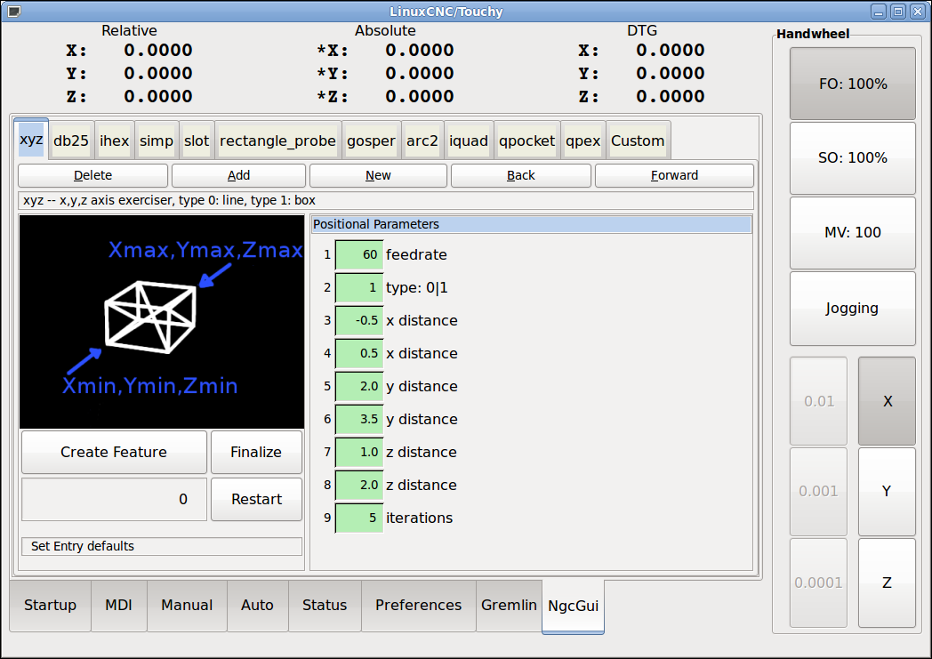Minimize the LinuxCNC/Touchy window
932x659 pixels.
879,12
